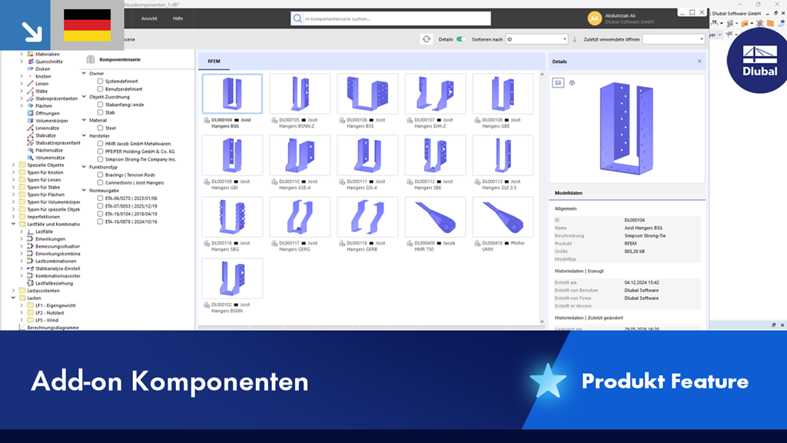Check Simpson Strong-Tie Company Inc. filter
The height and width of the screenshot is (443, 787).
pyautogui.click(x=101, y=159)
